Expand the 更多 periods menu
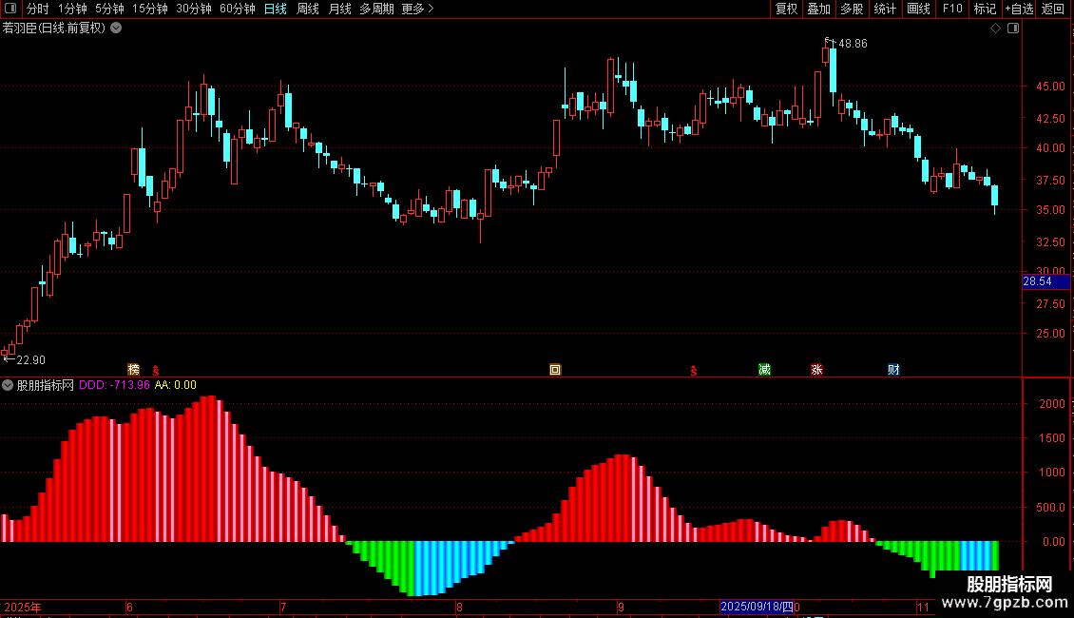Screen dimensions: 1074x618 (x=418, y=9)
